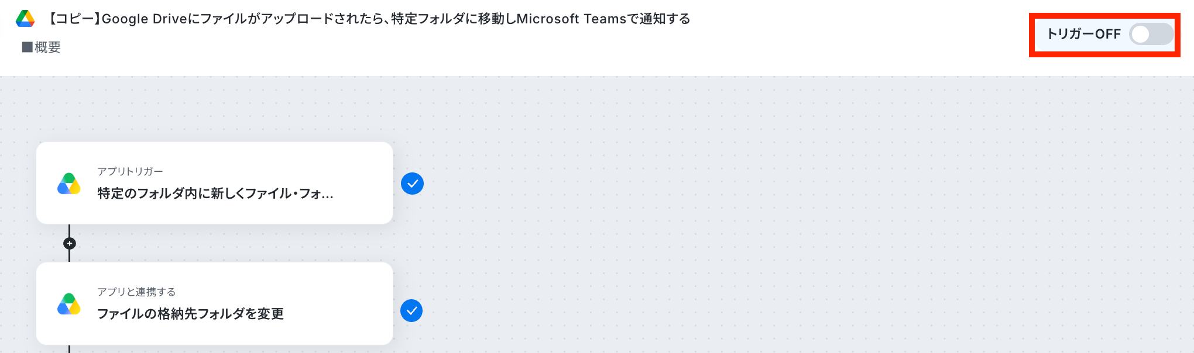Image resolution: width=1194 pixels, height=353 pixels.
Task: Add a step using the plus node between cards
Action: [x=70, y=243]
